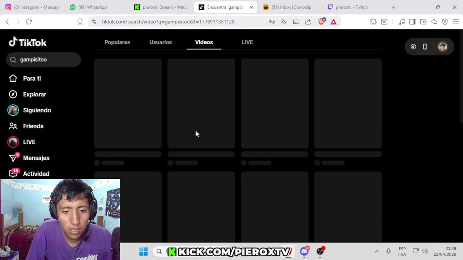Viewport: 463px width, 260px height.
Task: Open the Brave Rewards triangle icon
Action: 334,22
